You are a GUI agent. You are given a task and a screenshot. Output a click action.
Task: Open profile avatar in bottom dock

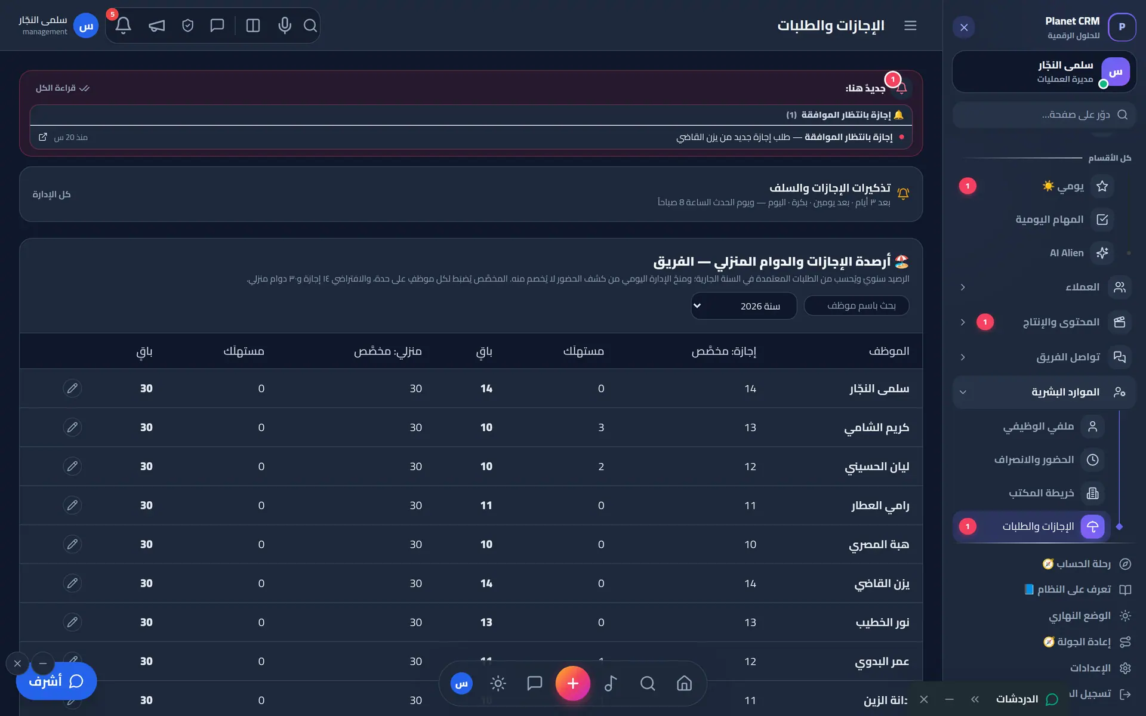[x=461, y=684]
